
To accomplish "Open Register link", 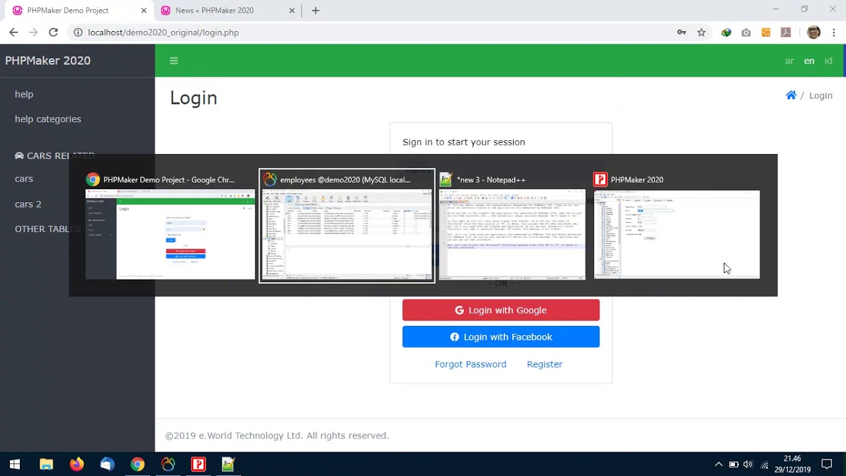I will click(545, 364).
